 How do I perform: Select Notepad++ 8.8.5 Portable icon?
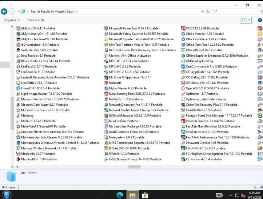(x=106, y=137)
